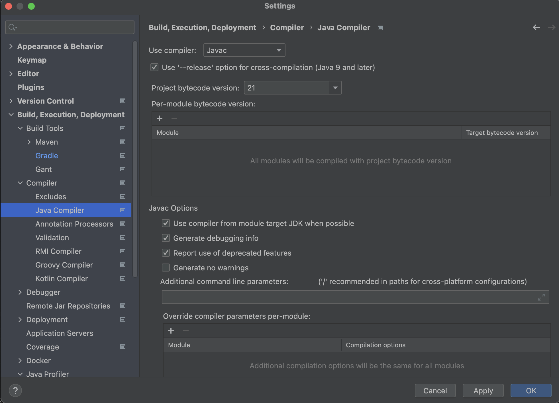This screenshot has height=403, width=559.
Task: Expand the Appearance & Behavior section
Action: (11, 46)
